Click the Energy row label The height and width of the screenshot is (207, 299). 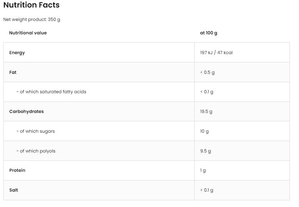point(17,53)
